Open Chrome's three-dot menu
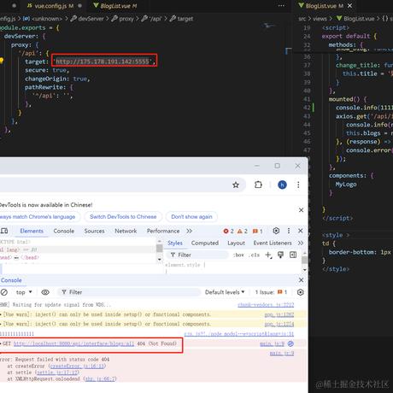 (298, 185)
